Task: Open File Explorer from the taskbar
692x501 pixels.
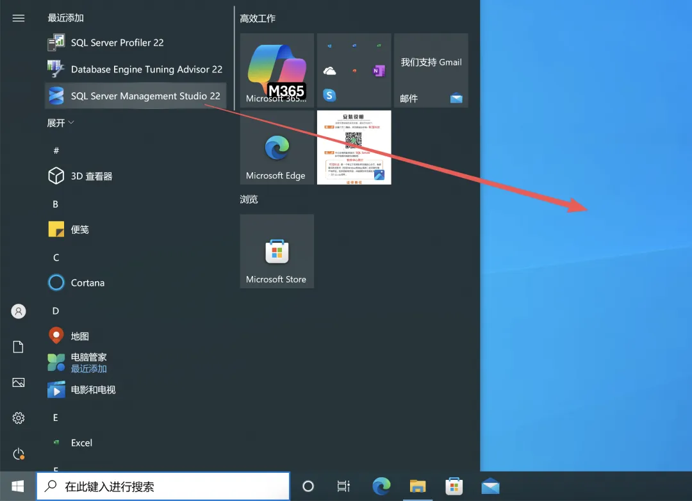Action: tap(418, 486)
